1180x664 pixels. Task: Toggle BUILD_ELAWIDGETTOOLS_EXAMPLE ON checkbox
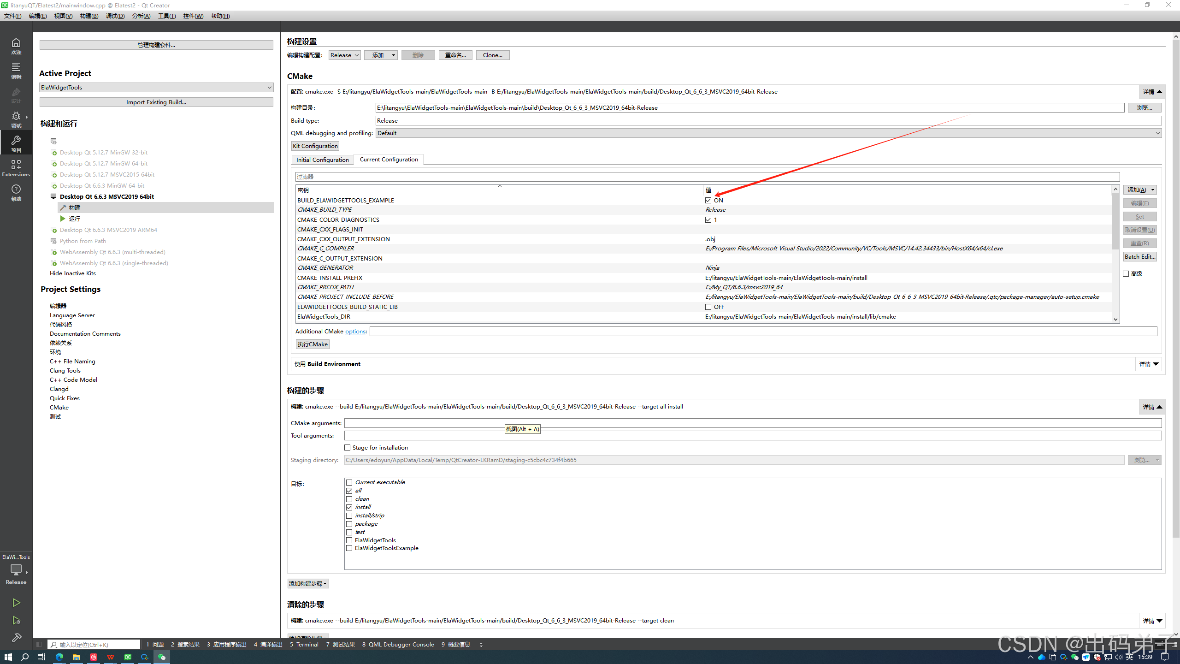(x=708, y=200)
